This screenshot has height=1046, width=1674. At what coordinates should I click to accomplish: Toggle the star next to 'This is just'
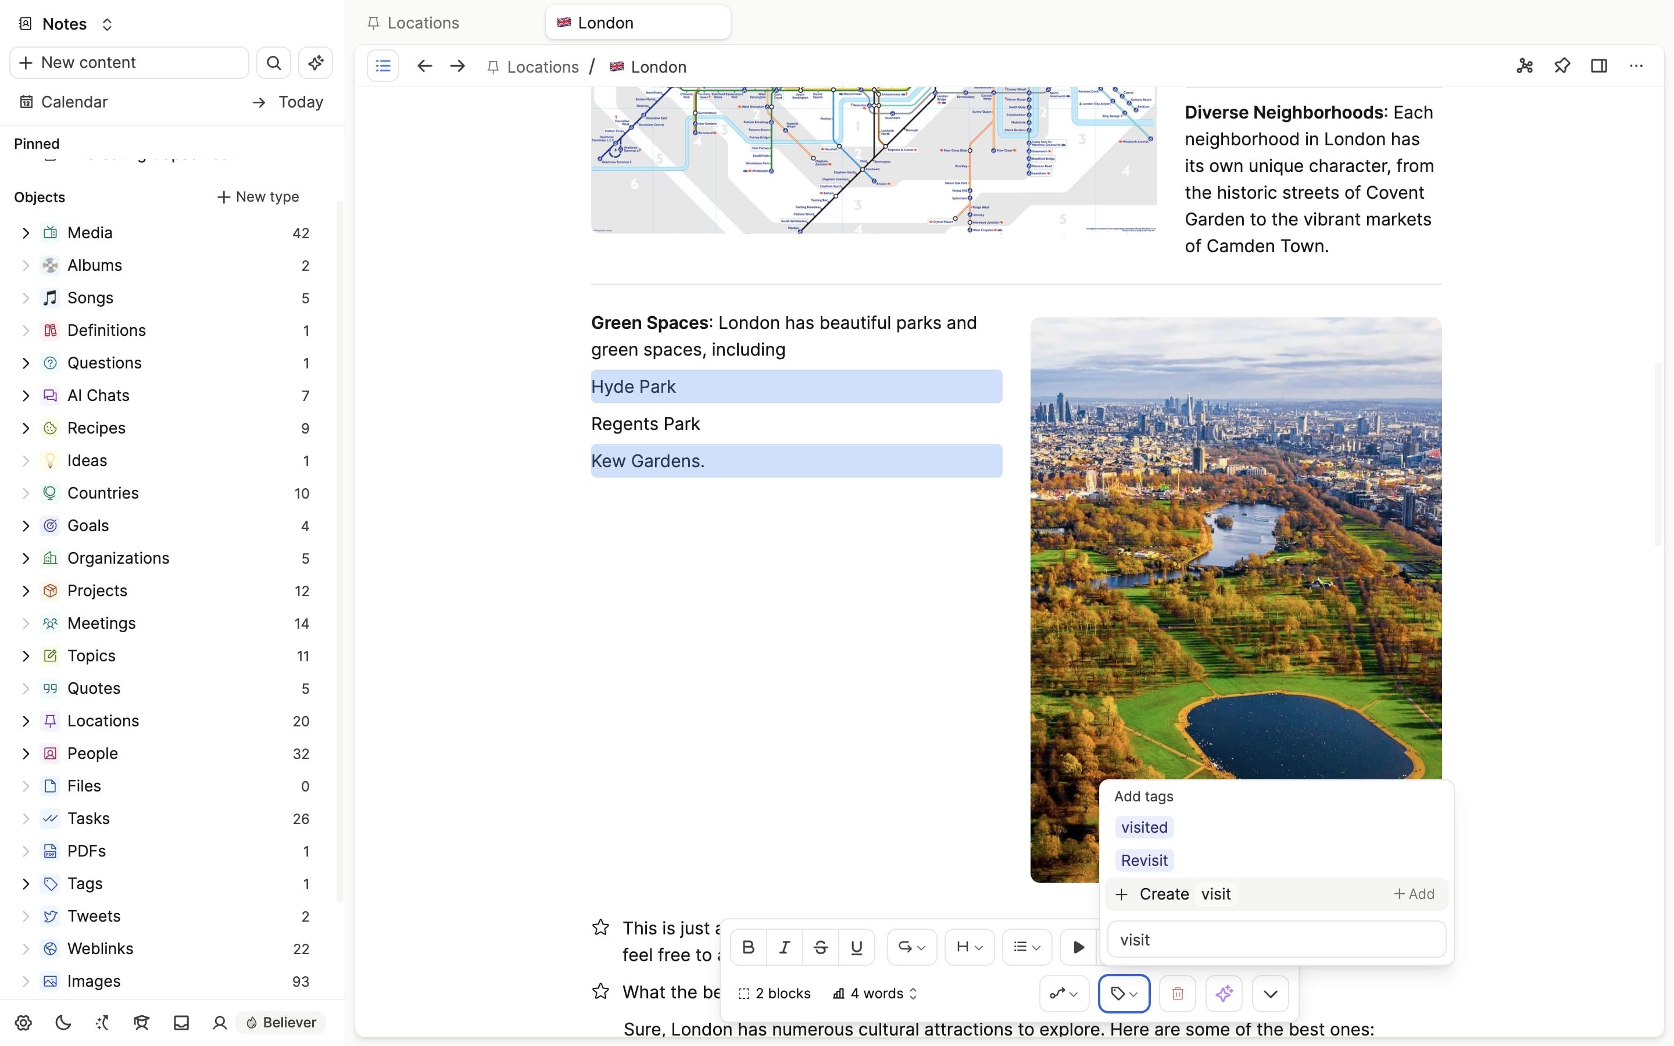click(600, 927)
